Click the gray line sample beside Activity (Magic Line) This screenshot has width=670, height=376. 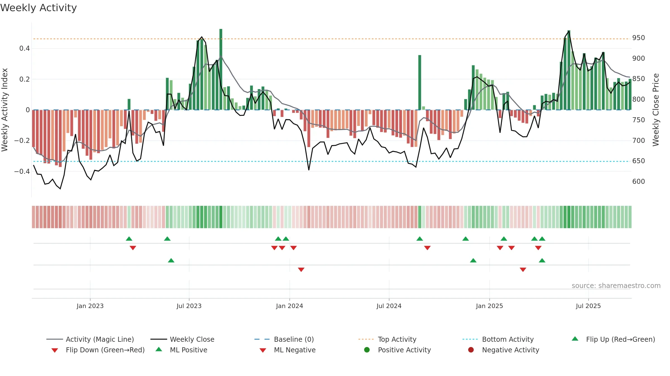tap(55, 339)
